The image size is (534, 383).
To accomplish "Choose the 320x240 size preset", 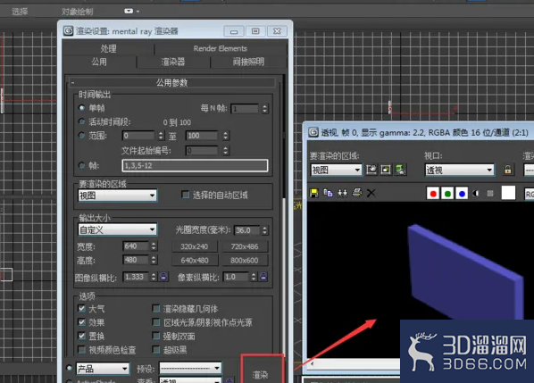I will (194, 246).
